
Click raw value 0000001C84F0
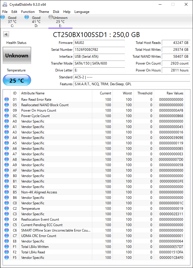tap(171, 258)
